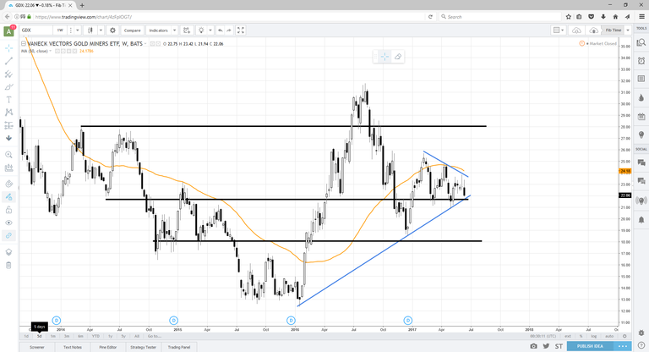Load chart layout from cloud
The height and width of the screenshot is (352, 649).
click(x=576, y=30)
